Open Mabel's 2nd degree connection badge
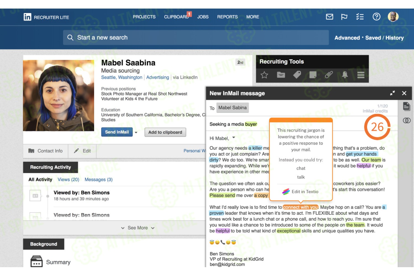Viewport: 414px width, 276px height. click(240, 62)
